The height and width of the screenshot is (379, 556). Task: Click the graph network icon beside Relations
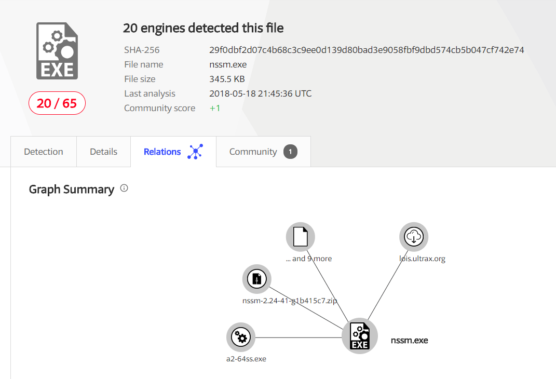pos(195,152)
